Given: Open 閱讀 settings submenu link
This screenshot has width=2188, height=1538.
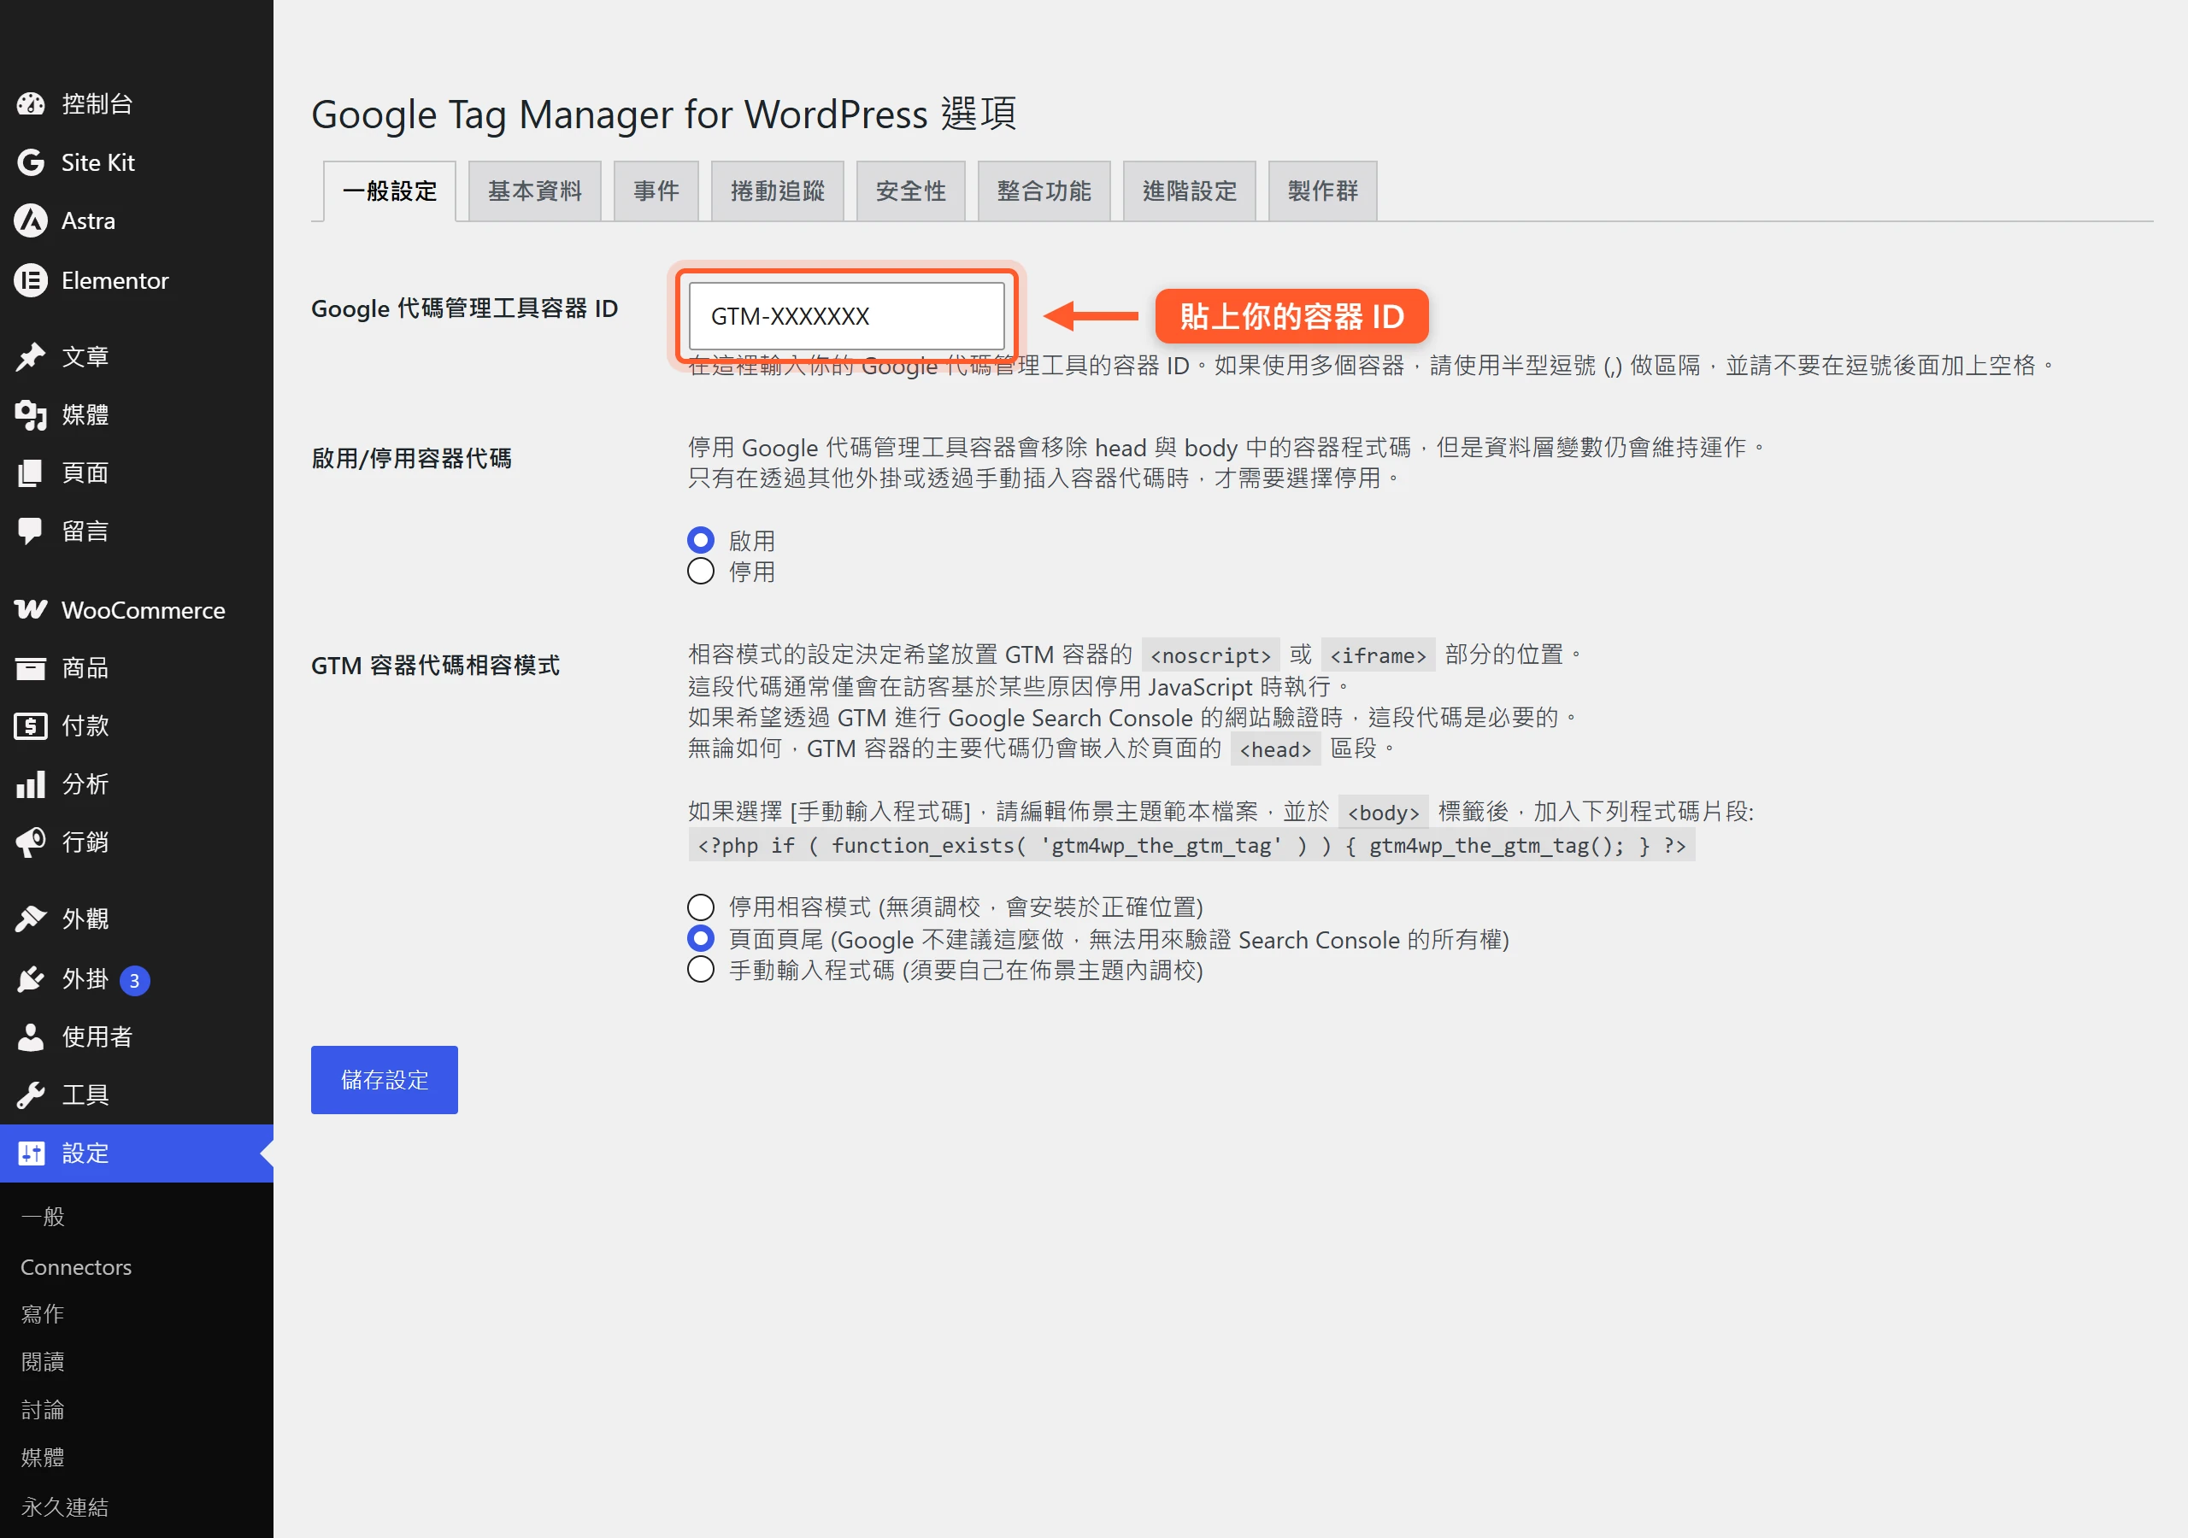Looking at the screenshot, I should (x=43, y=1361).
